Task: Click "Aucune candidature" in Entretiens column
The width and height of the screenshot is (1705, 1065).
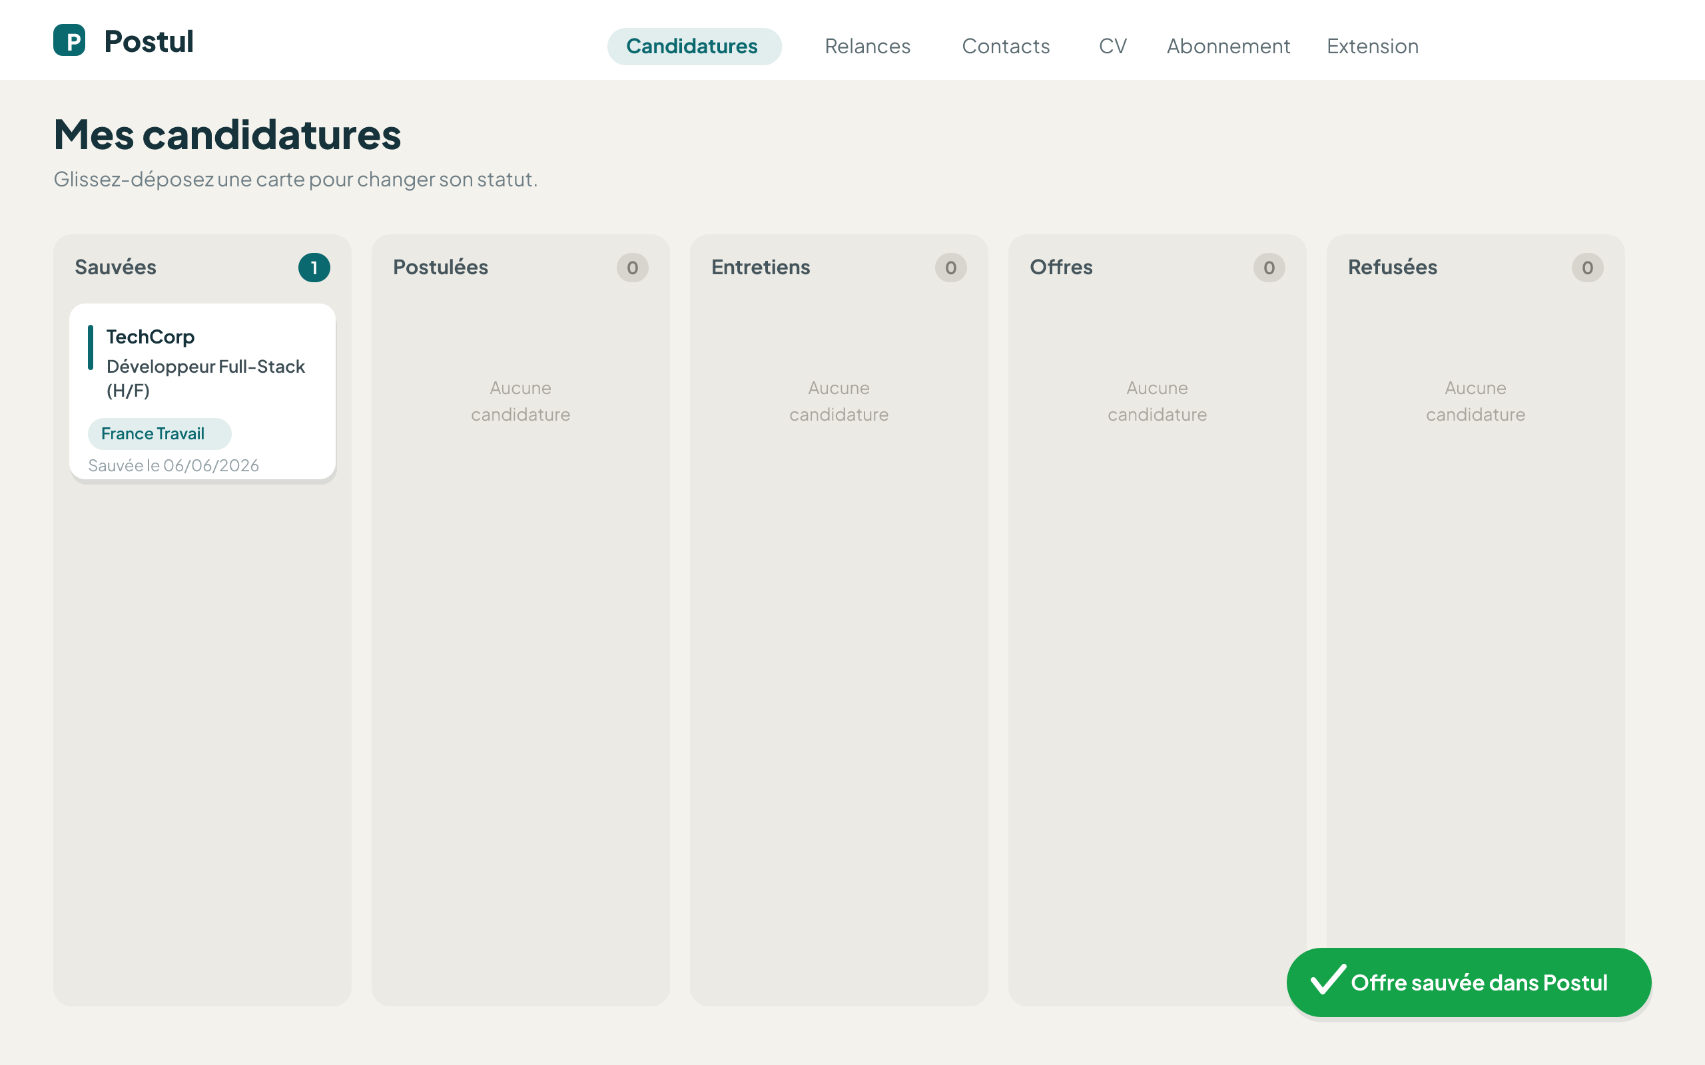Action: coord(839,401)
